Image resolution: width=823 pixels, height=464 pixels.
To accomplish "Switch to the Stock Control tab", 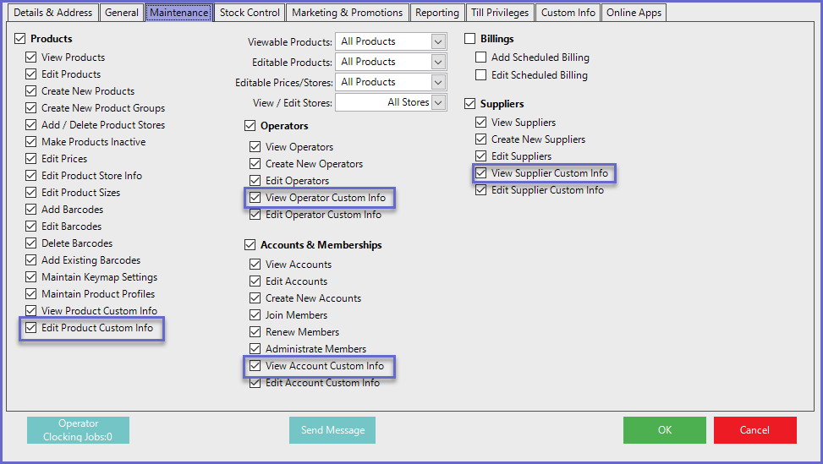I will click(x=250, y=13).
